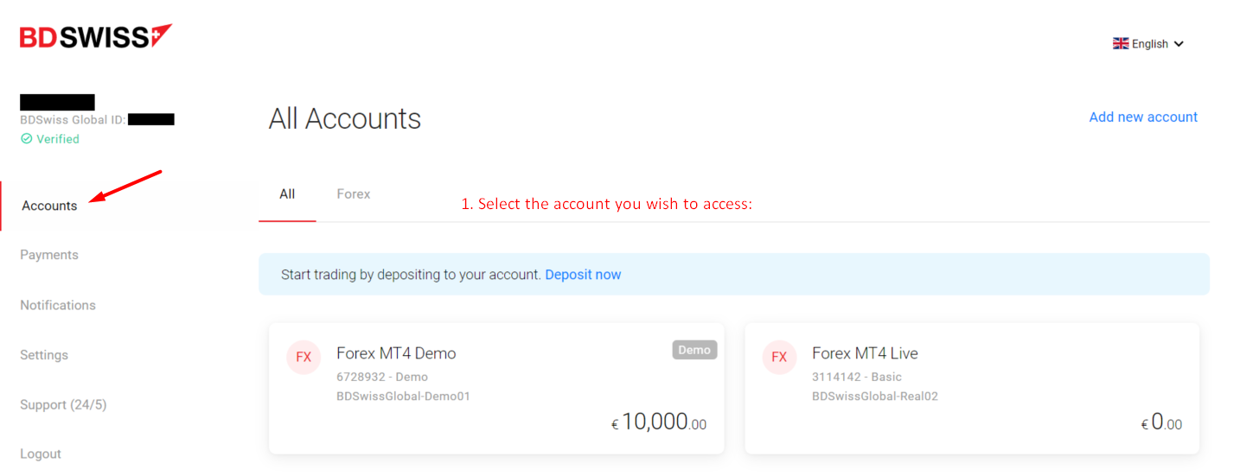Image resolution: width=1240 pixels, height=476 pixels.
Task: Expand the English language dropdown
Action: (x=1148, y=44)
